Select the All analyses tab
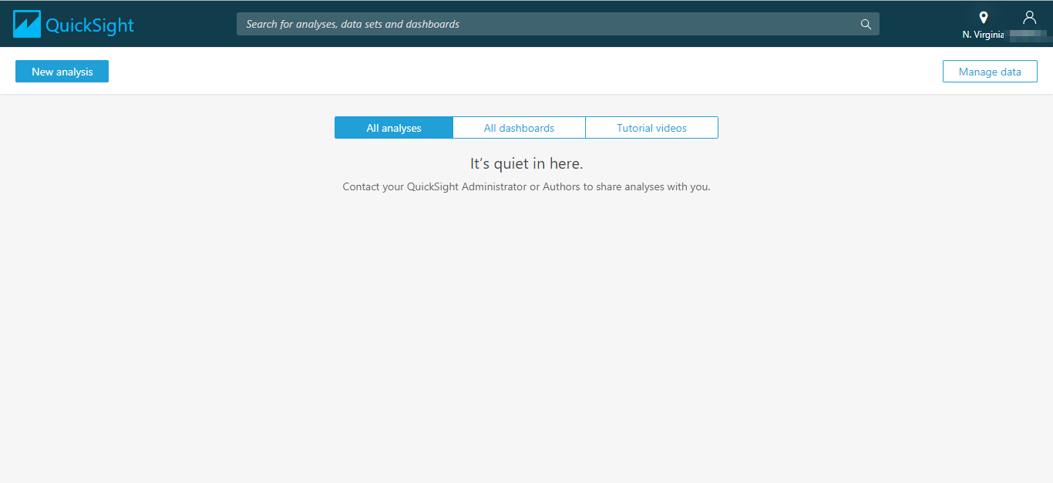This screenshot has height=483, width=1053. click(x=393, y=127)
